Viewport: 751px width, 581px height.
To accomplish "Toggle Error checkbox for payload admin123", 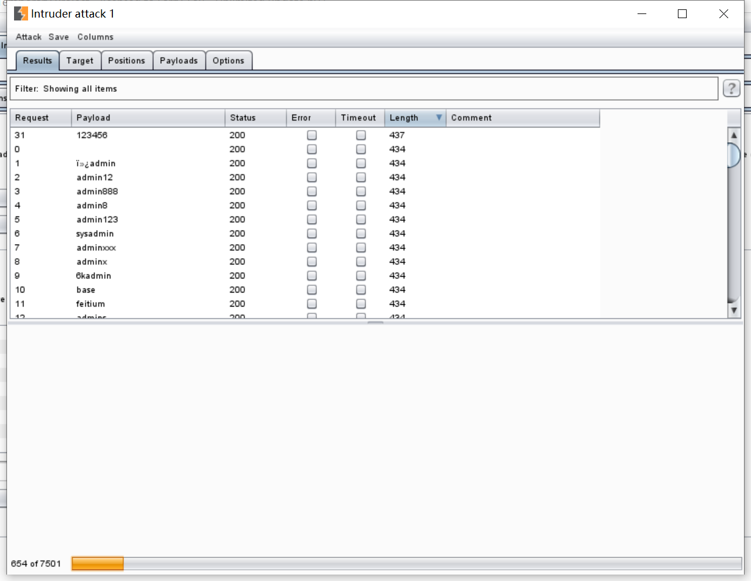I will pyautogui.click(x=312, y=219).
